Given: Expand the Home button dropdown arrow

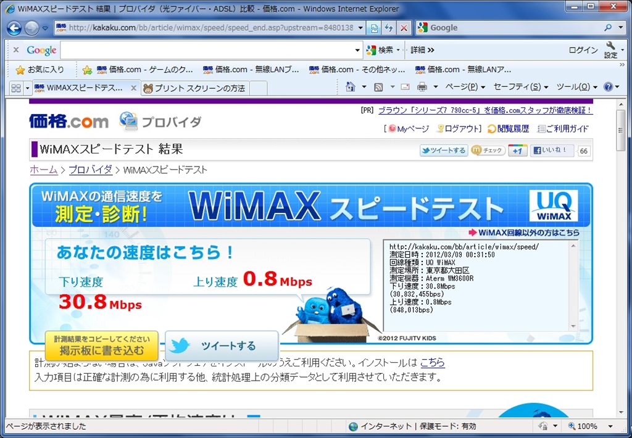Looking at the screenshot, I should pyautogui.click(x=364, y=87).
